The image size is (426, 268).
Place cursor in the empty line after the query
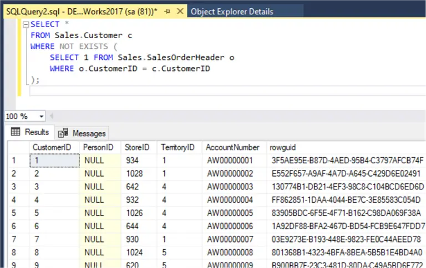coord(166,91)
